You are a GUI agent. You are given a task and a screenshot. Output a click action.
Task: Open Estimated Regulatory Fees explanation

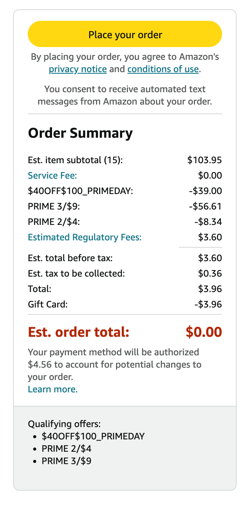84,237
